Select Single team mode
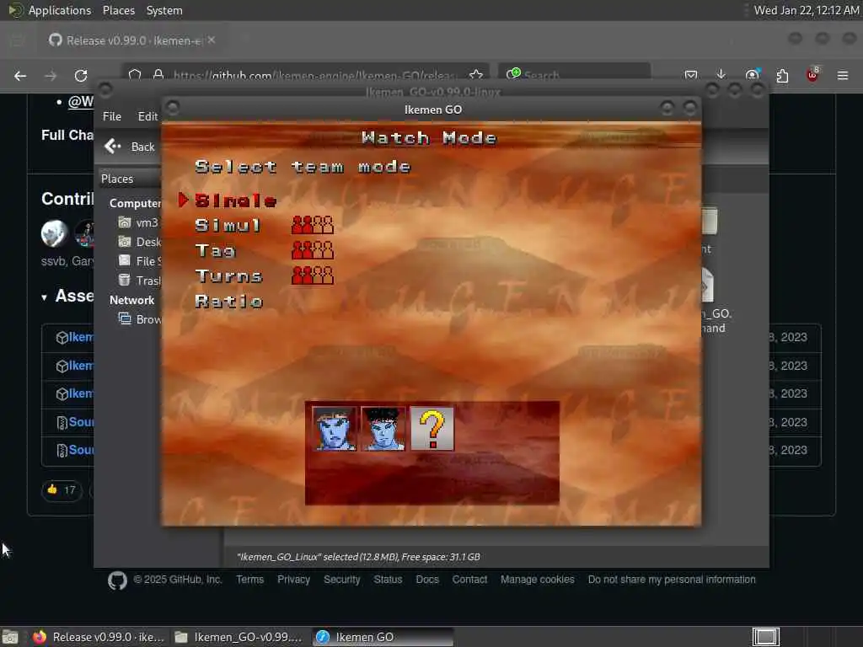Image resolution: width=863 pixels, height=647 pixels. [x=236, y=201]
